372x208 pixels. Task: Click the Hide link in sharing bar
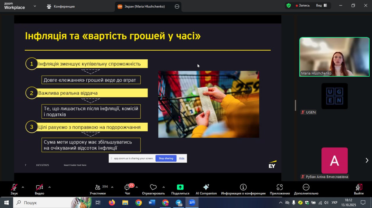pyautogui.click(x=182, y=158)
